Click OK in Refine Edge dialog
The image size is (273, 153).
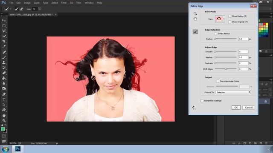pyautogui.click(x=236, y=108)
